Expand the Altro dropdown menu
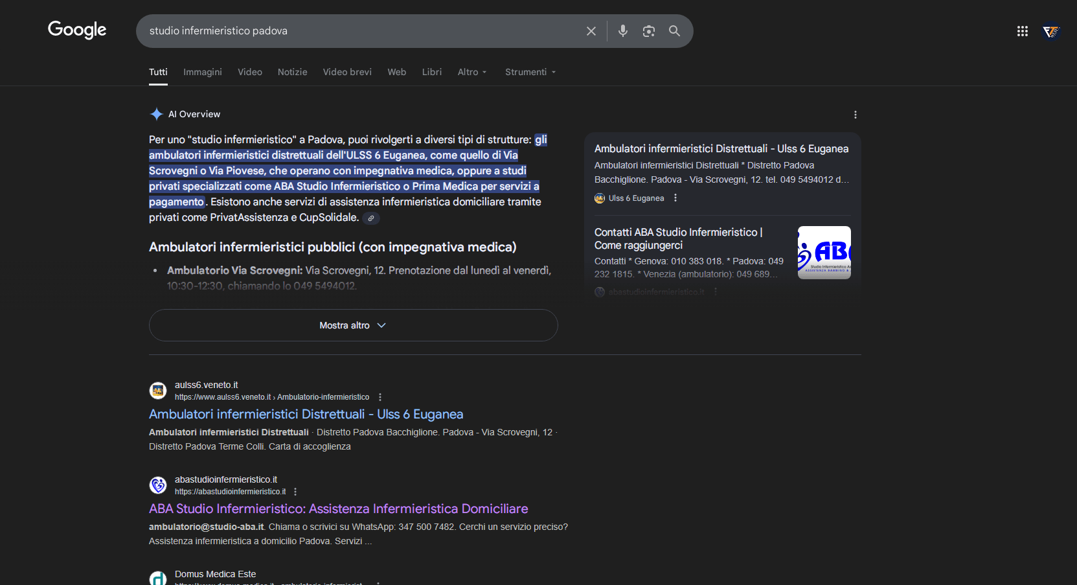The width and height of the screenshot is (1077, 585). click(471, 72)
